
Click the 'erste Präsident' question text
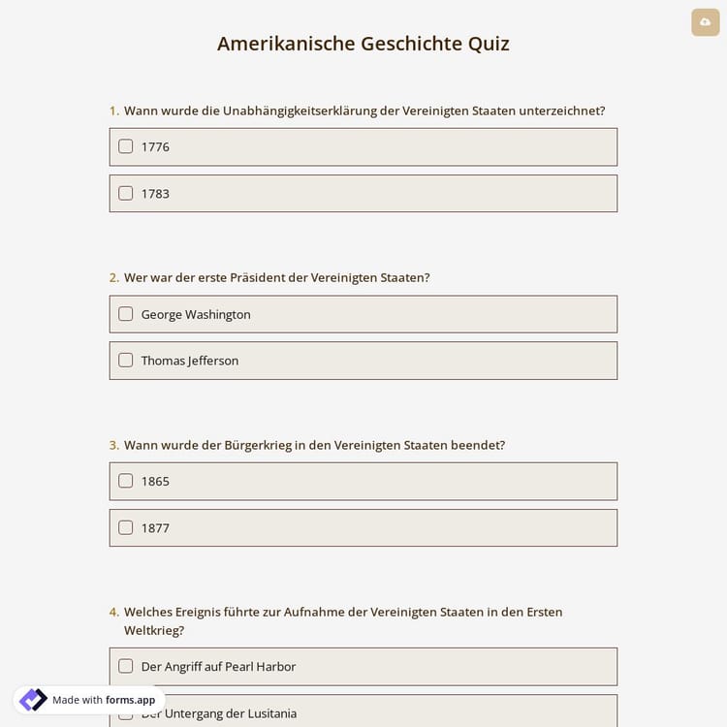(276, 277)
